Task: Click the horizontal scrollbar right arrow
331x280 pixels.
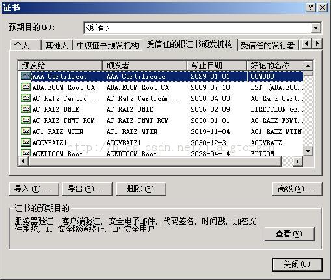Action: tap(298, 161)
